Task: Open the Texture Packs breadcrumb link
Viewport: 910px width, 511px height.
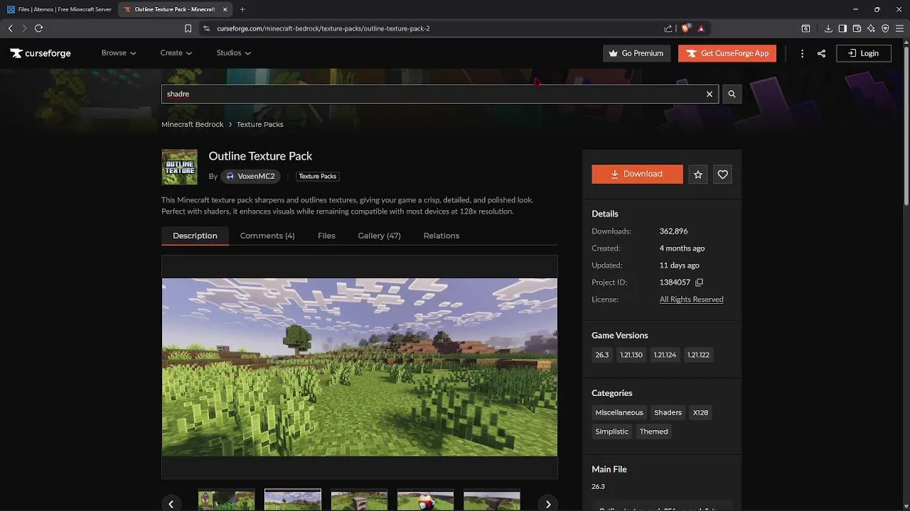Action: click(x=259, y=124)
